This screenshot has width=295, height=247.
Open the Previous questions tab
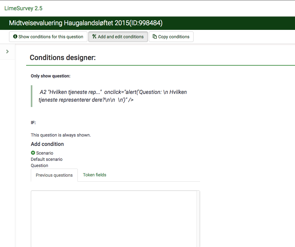coord(54,175)
